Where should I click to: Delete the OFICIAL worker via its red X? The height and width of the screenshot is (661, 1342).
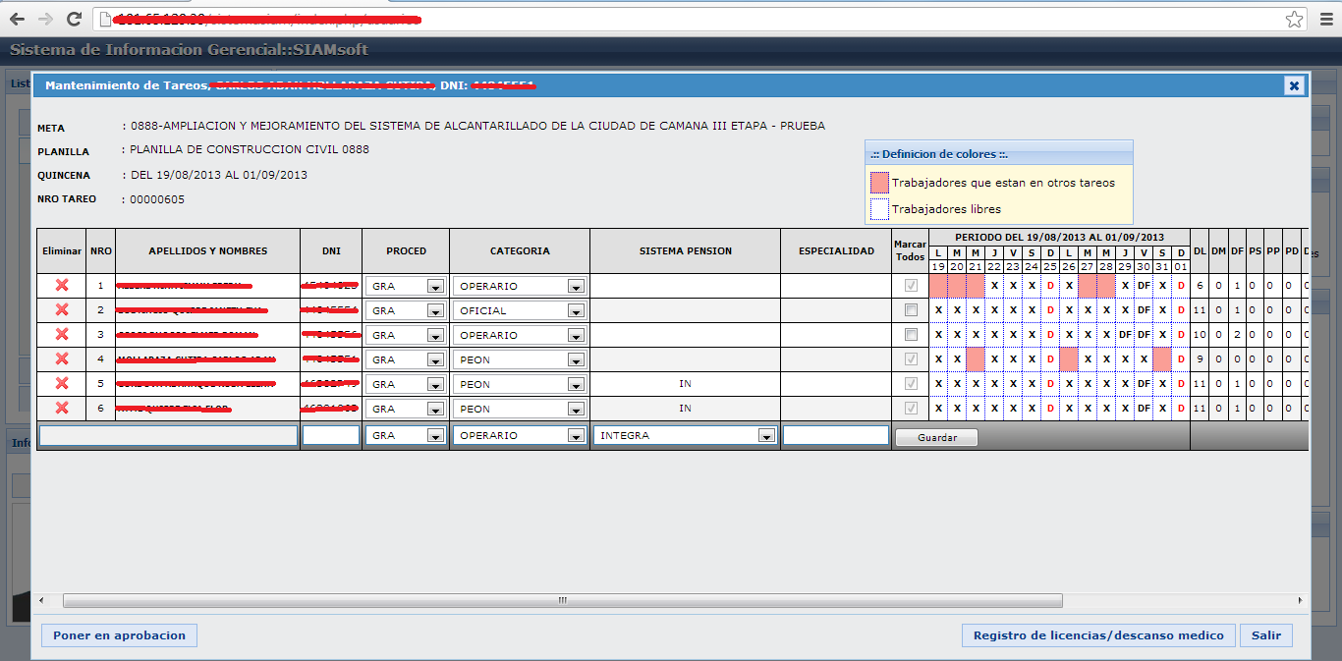(61, 310)
